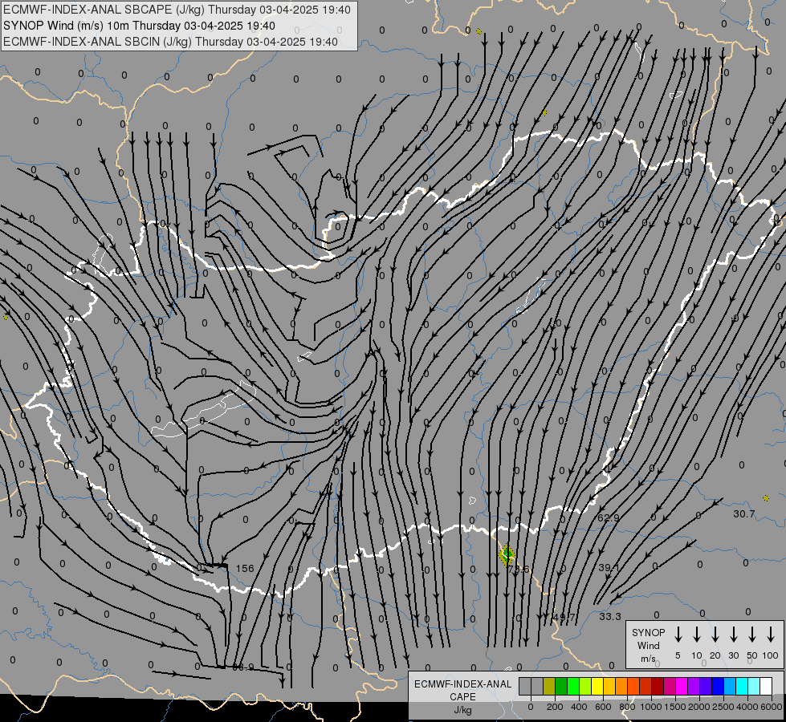This screenshot has width=786, height=722.
Task: Click the ECMWF-INDEX-ANAL CAPE legend title
Action: pos(462,691)
